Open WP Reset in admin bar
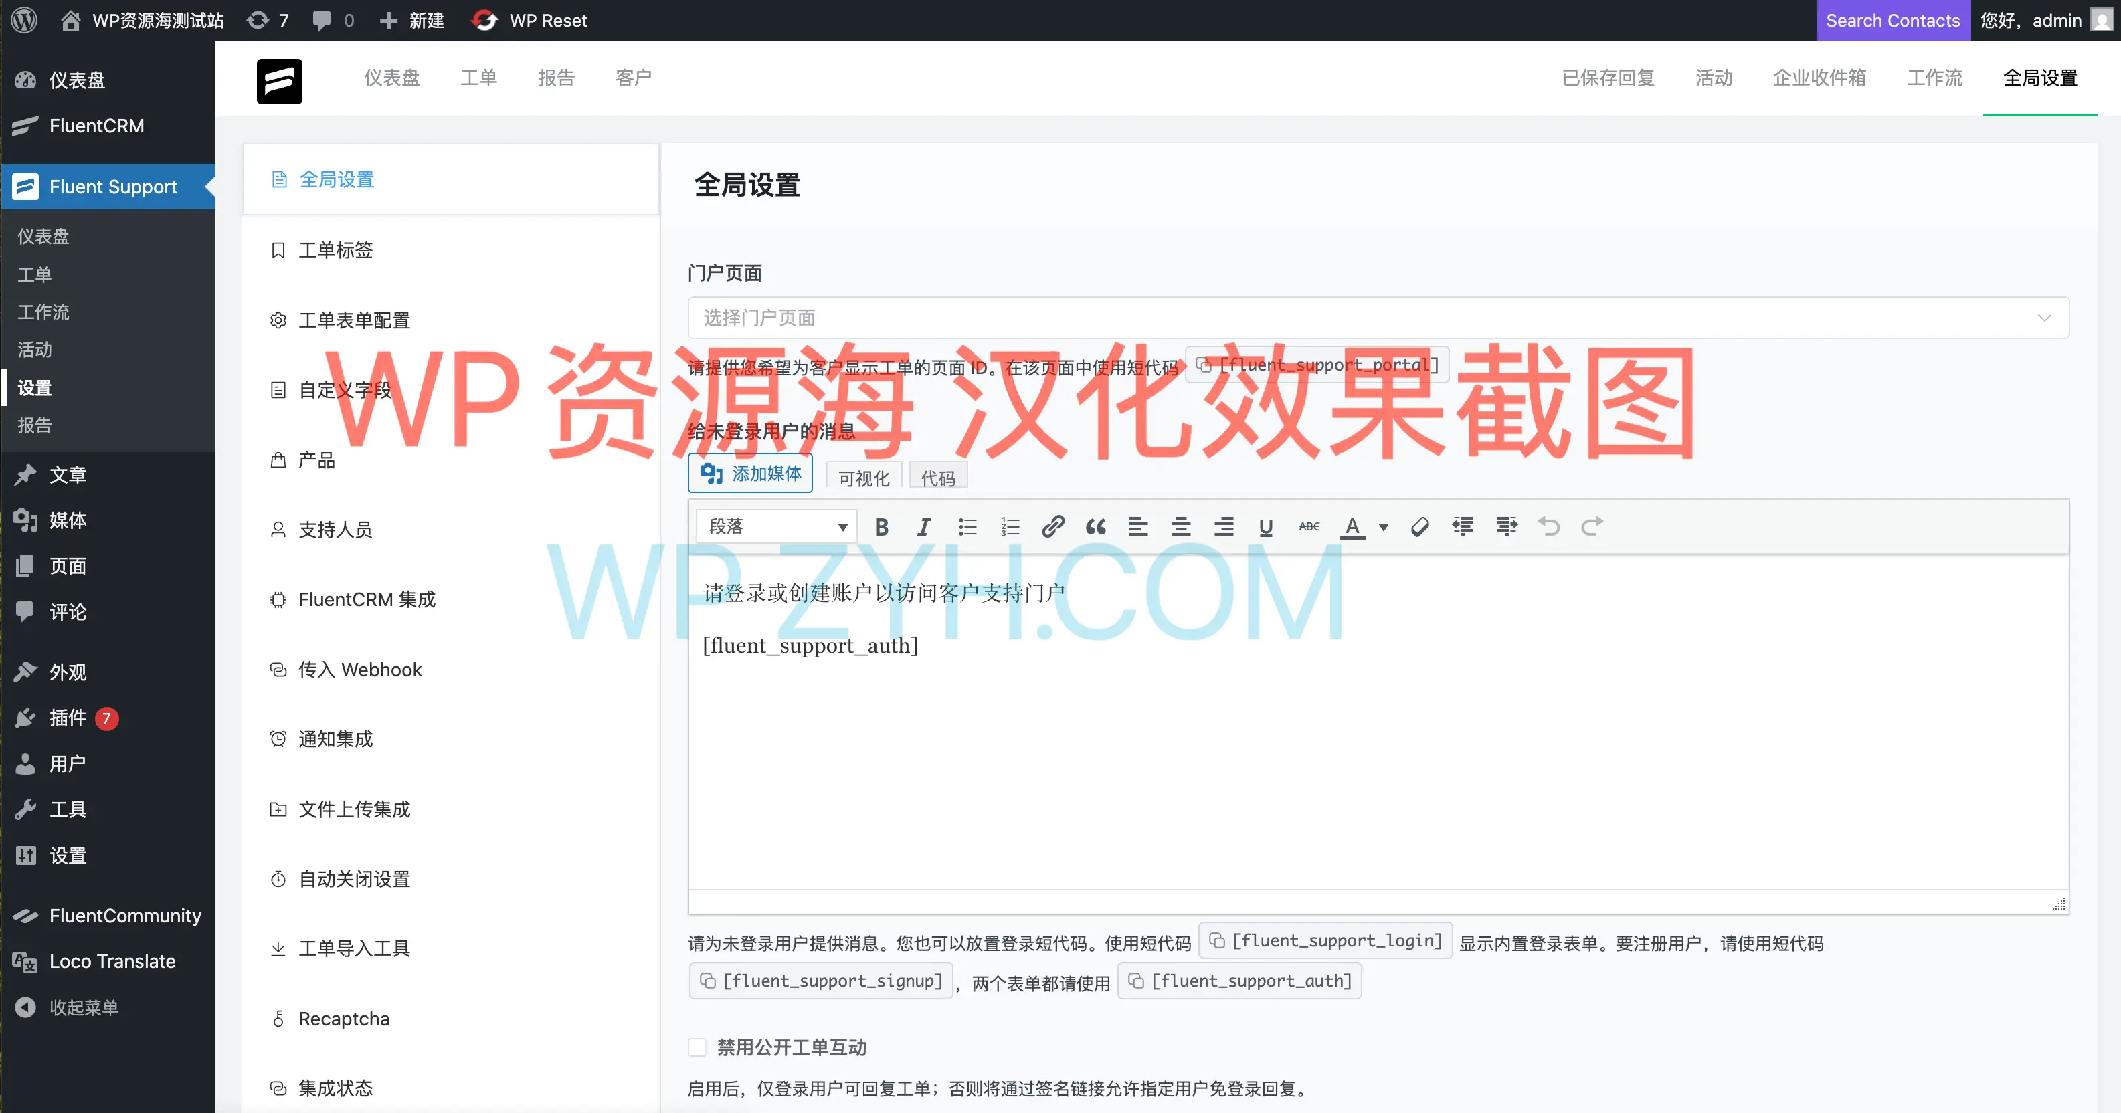2121x1113 pixels. [x=529, y=21]
